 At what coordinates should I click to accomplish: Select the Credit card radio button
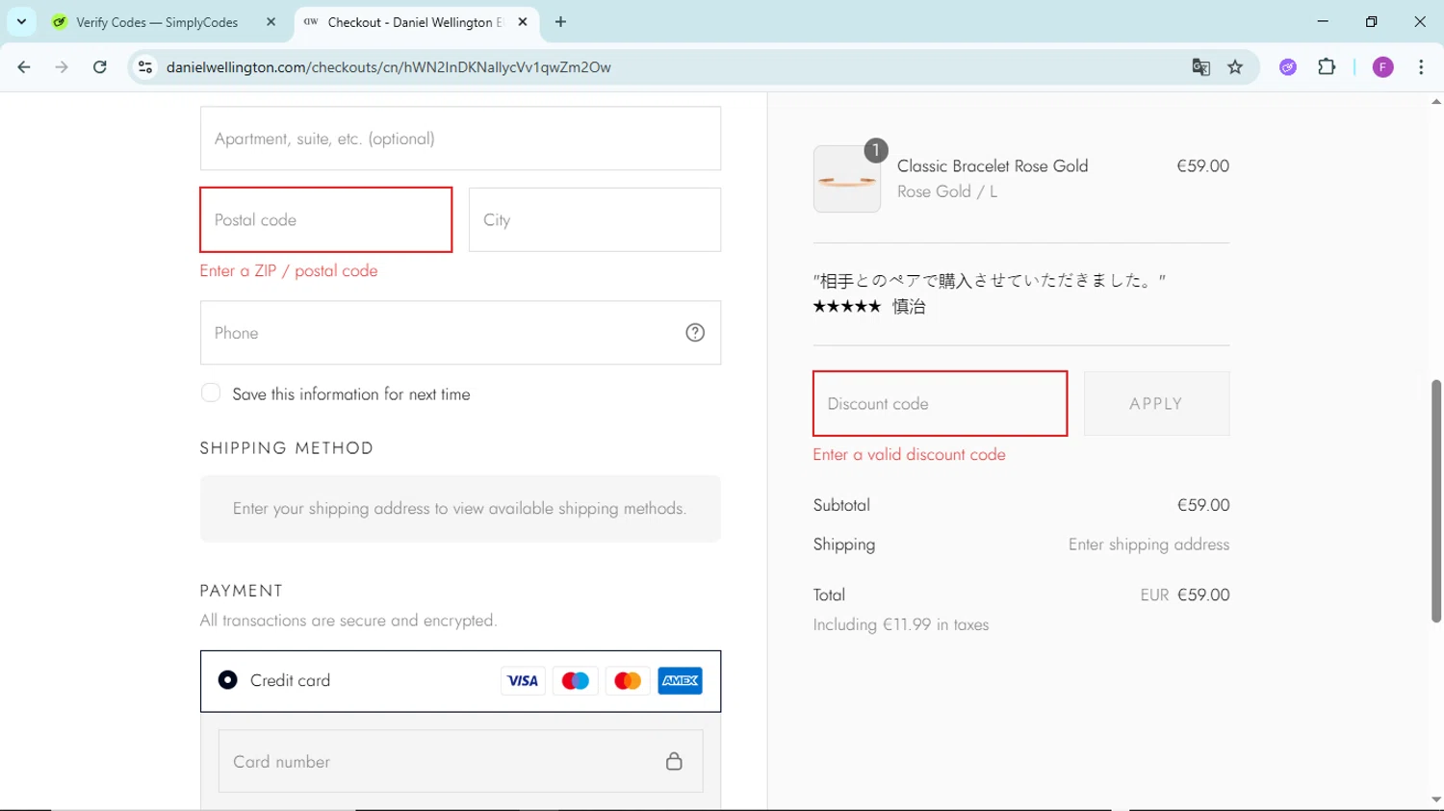[228, 680]
